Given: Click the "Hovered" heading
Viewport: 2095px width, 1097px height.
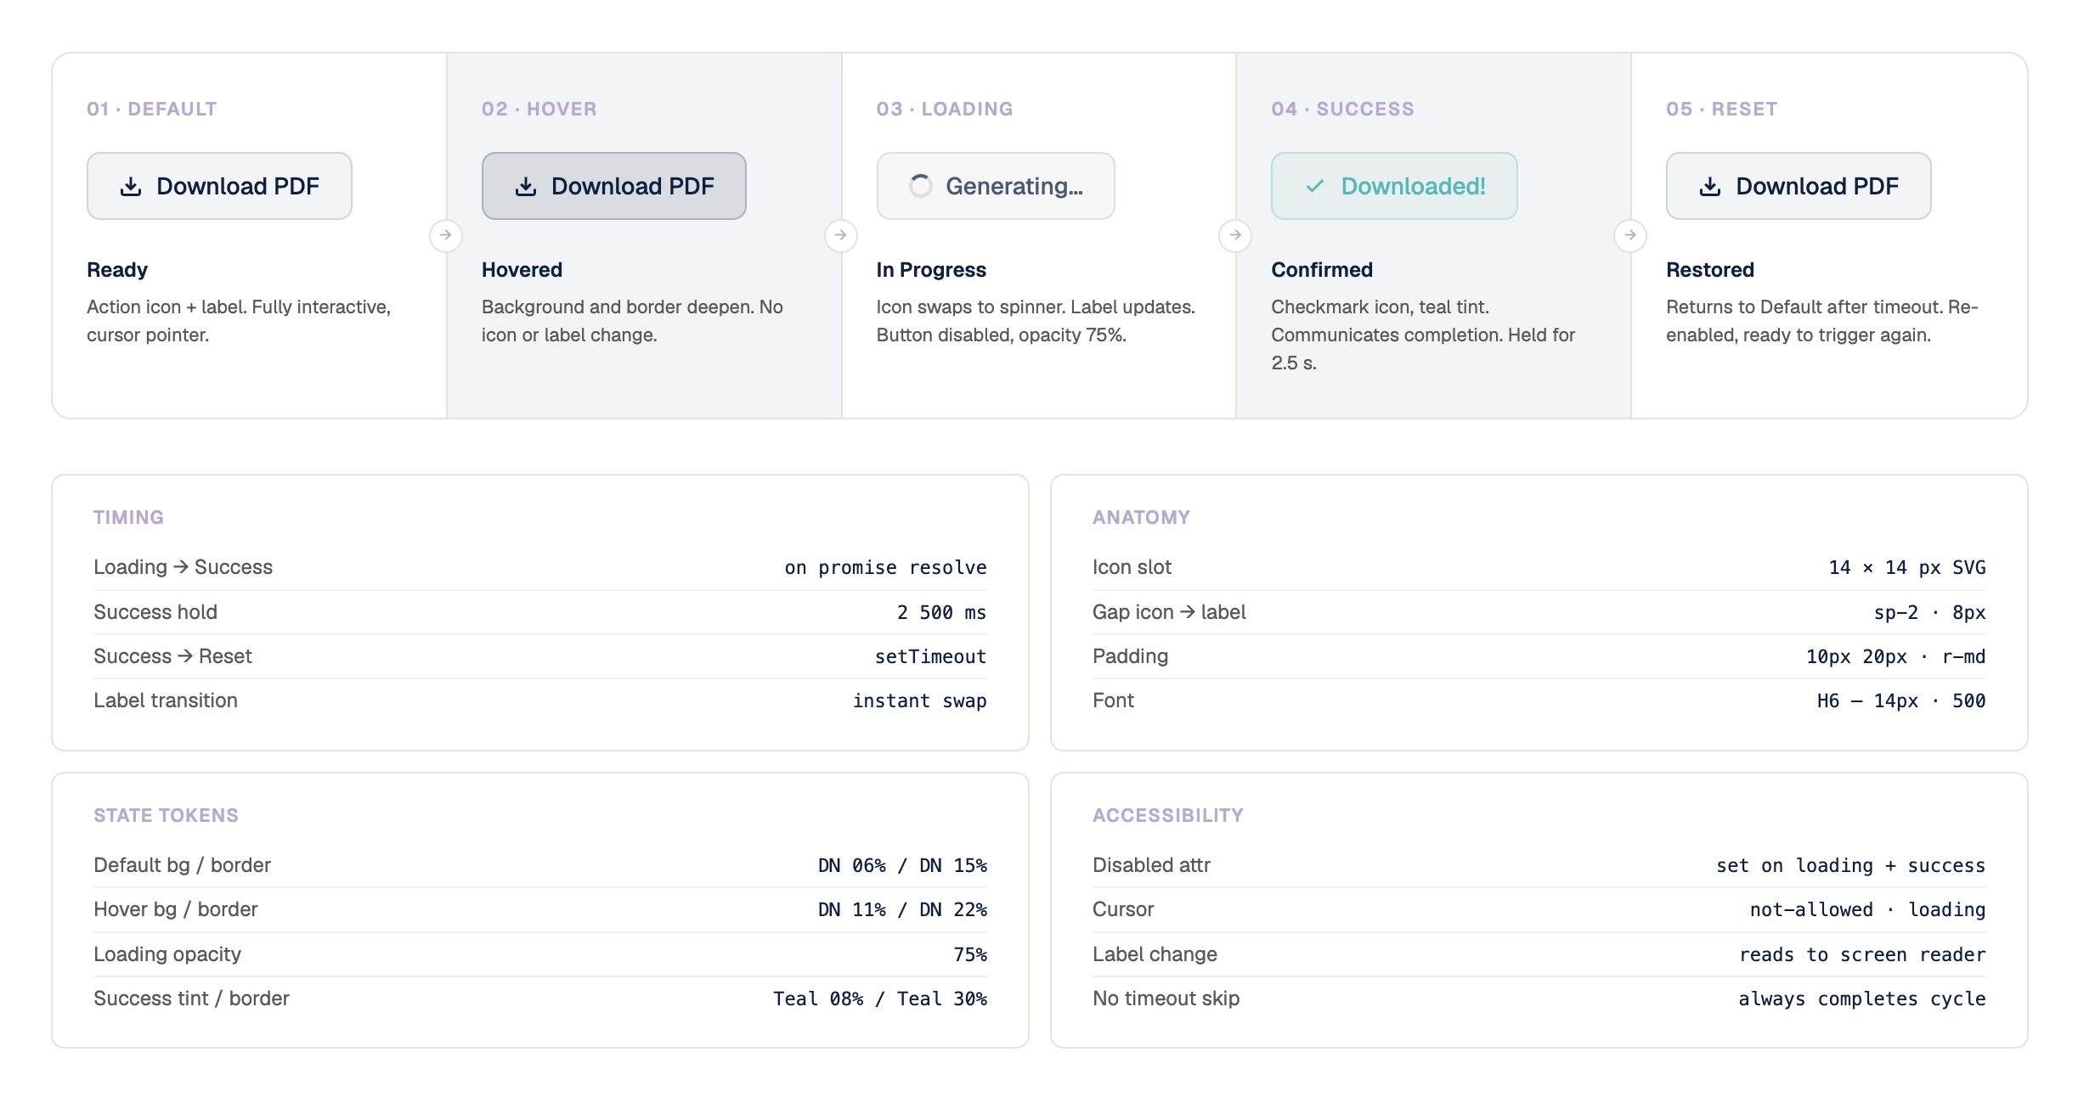Looking at the screenshot, I should [522, 270].
